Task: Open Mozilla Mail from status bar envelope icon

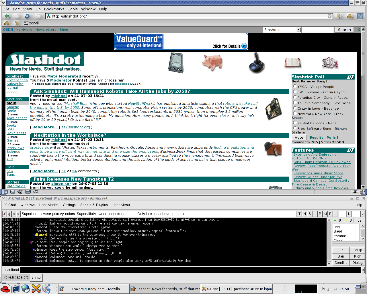Action: pos(13,192)
